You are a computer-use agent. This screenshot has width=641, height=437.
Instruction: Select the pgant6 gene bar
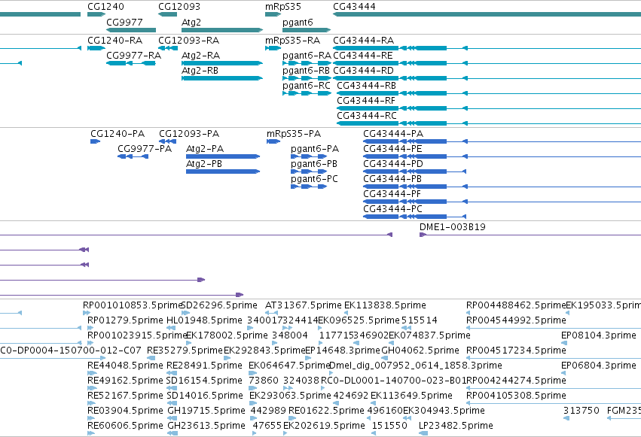point(307,30)
